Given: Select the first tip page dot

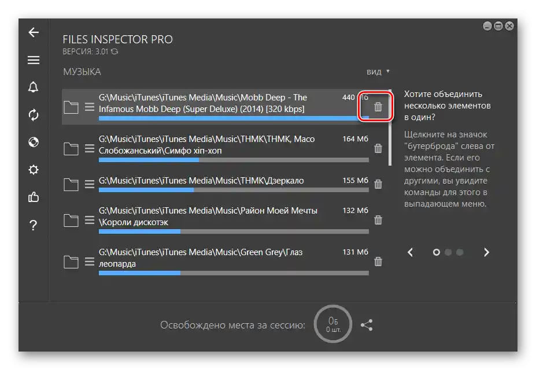Looking at the screenshot, I should tap(436, 252).
